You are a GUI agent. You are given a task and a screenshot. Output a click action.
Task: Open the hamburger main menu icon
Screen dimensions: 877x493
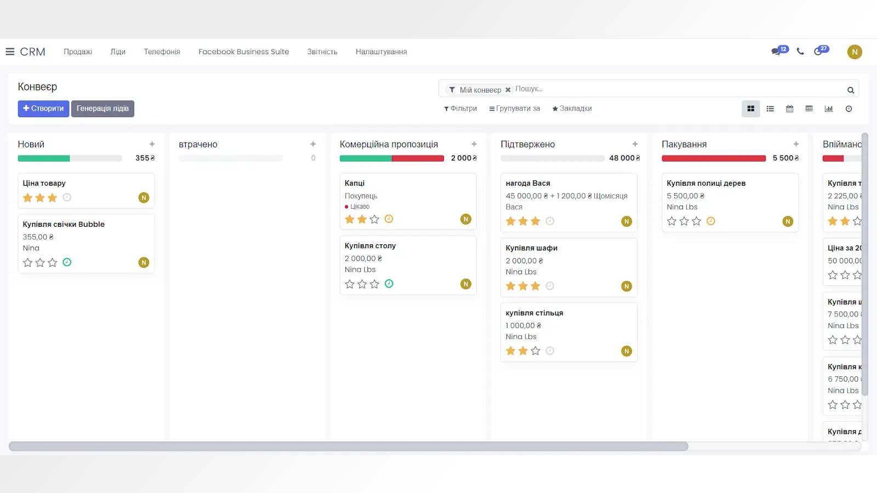click(10, 51)
